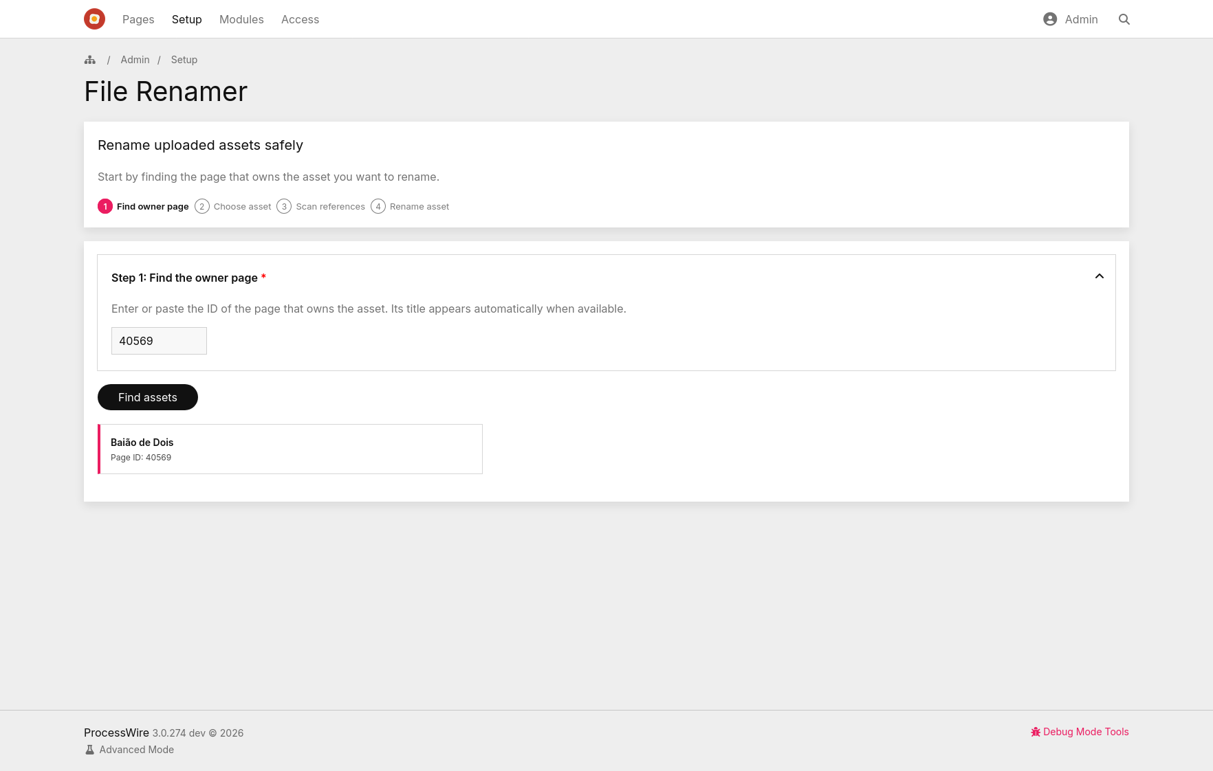This screenshot has width=1213, height=771.
Task: Select the Baião de Dois page card
Action: 290,449
